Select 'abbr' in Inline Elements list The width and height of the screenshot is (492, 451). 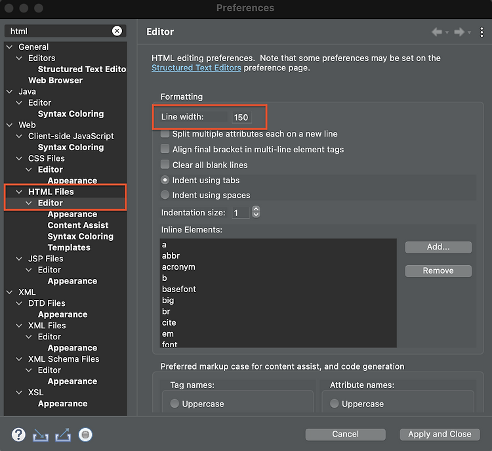coord(171,255)
